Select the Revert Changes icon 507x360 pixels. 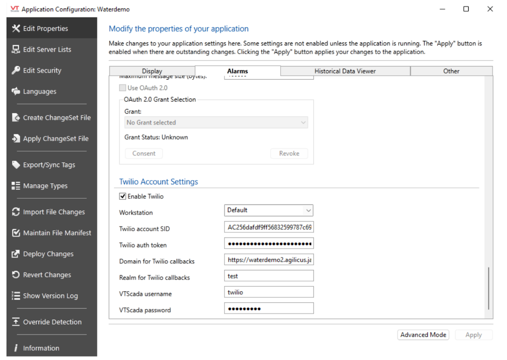(15, 275)
